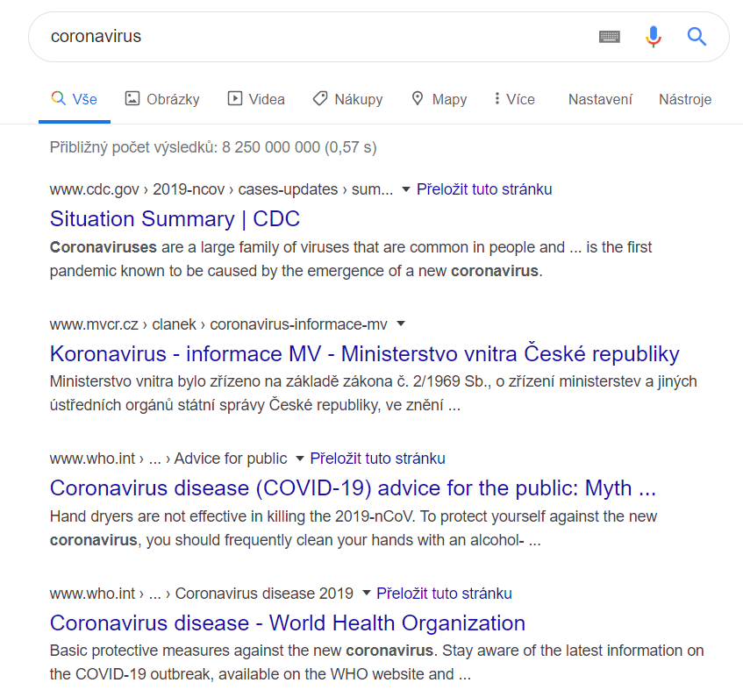Open Nastavení settings menu
The width and height of the screenshot is (743, 690).
pyautogui.click(x=600, y=99)
